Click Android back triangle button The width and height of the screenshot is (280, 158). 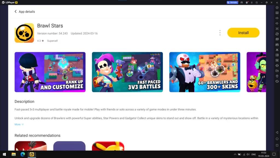click(277, 132)
